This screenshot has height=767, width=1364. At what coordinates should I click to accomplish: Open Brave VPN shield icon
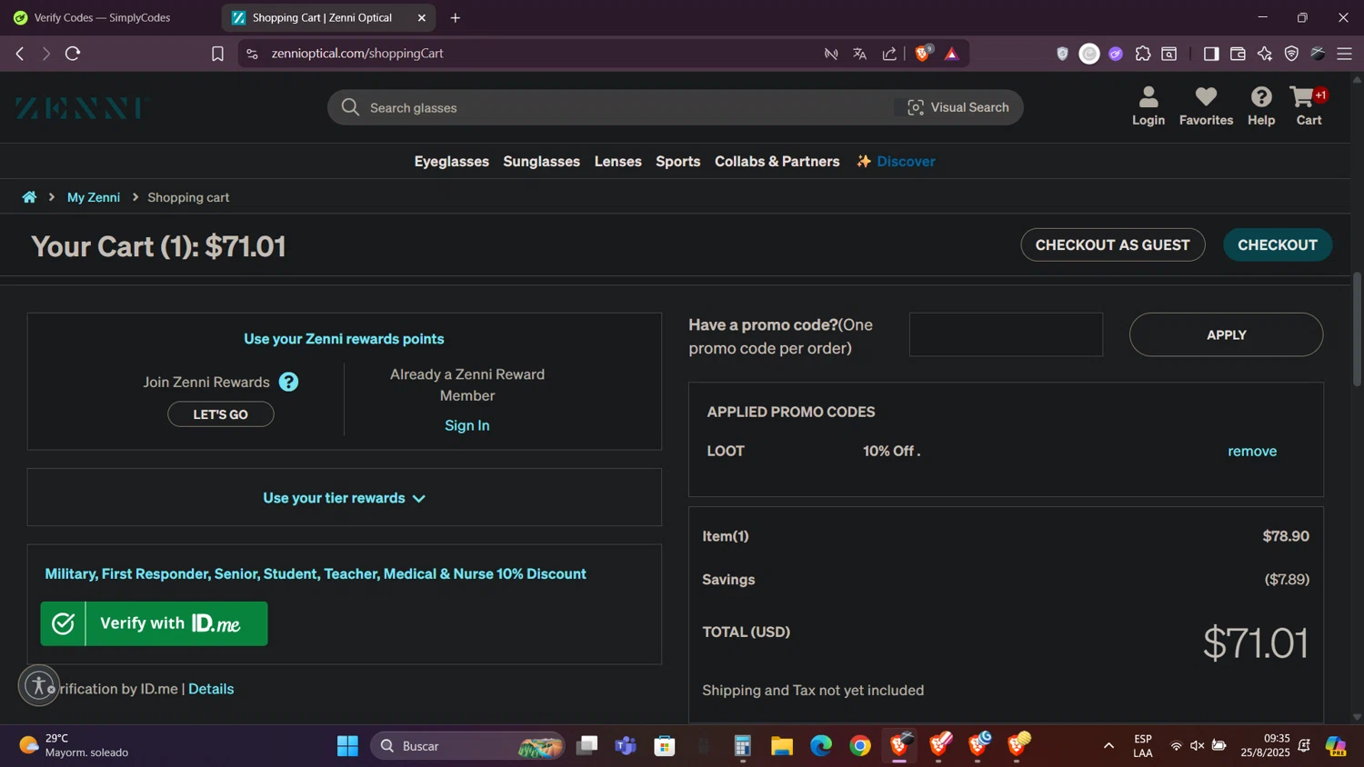[x=1291, y=54]
